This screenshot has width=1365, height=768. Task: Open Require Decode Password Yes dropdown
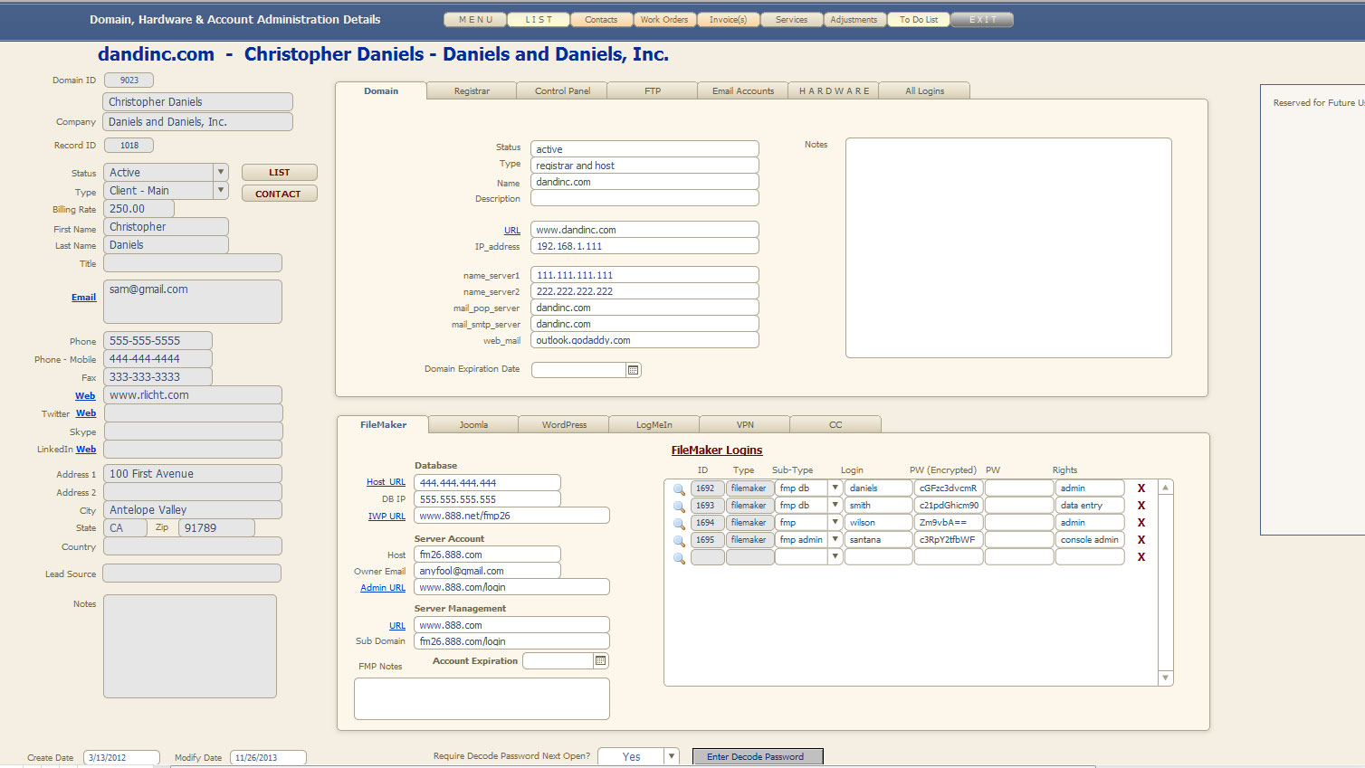click(x=672, y=756)
